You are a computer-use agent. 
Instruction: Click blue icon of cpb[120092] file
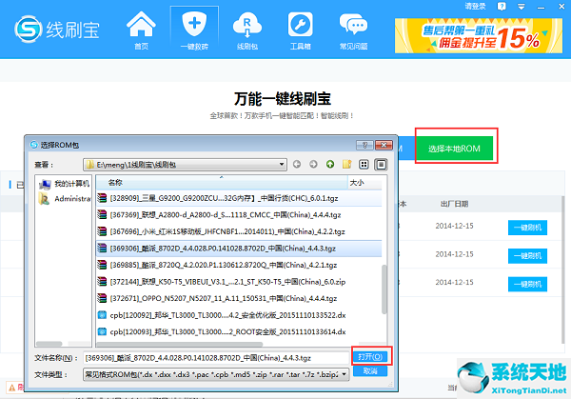coord(102,315)
